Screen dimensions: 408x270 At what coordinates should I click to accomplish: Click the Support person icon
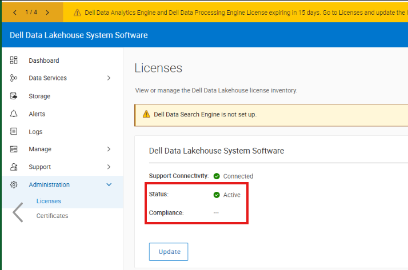[x=14, y=167]
